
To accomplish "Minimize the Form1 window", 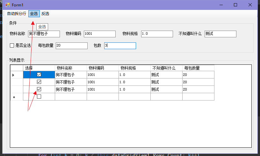I will [x=221, y=5].
